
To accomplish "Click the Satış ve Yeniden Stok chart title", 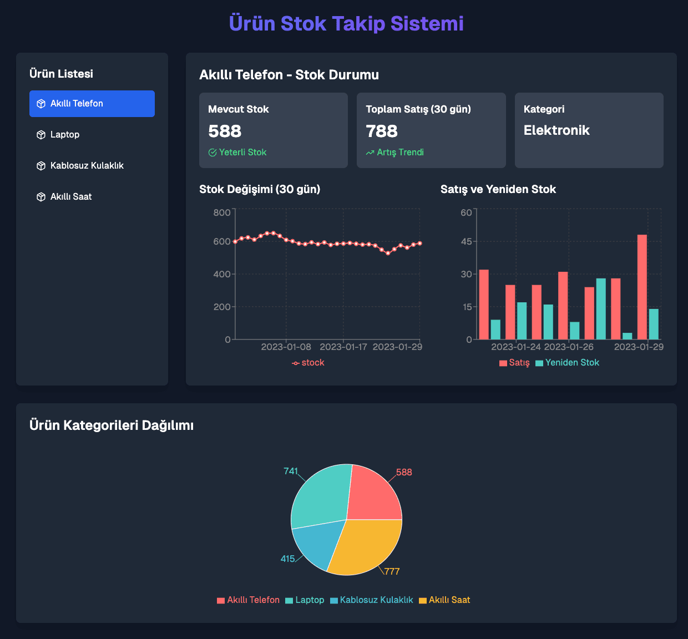I will click(498, 189).
